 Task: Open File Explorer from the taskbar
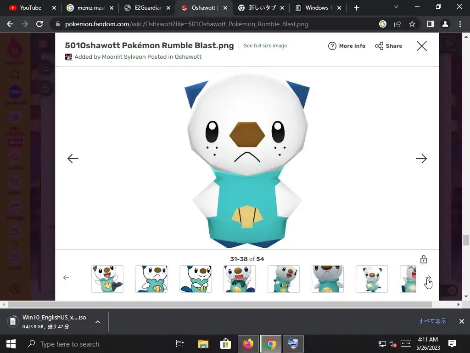tap(203, 344)
